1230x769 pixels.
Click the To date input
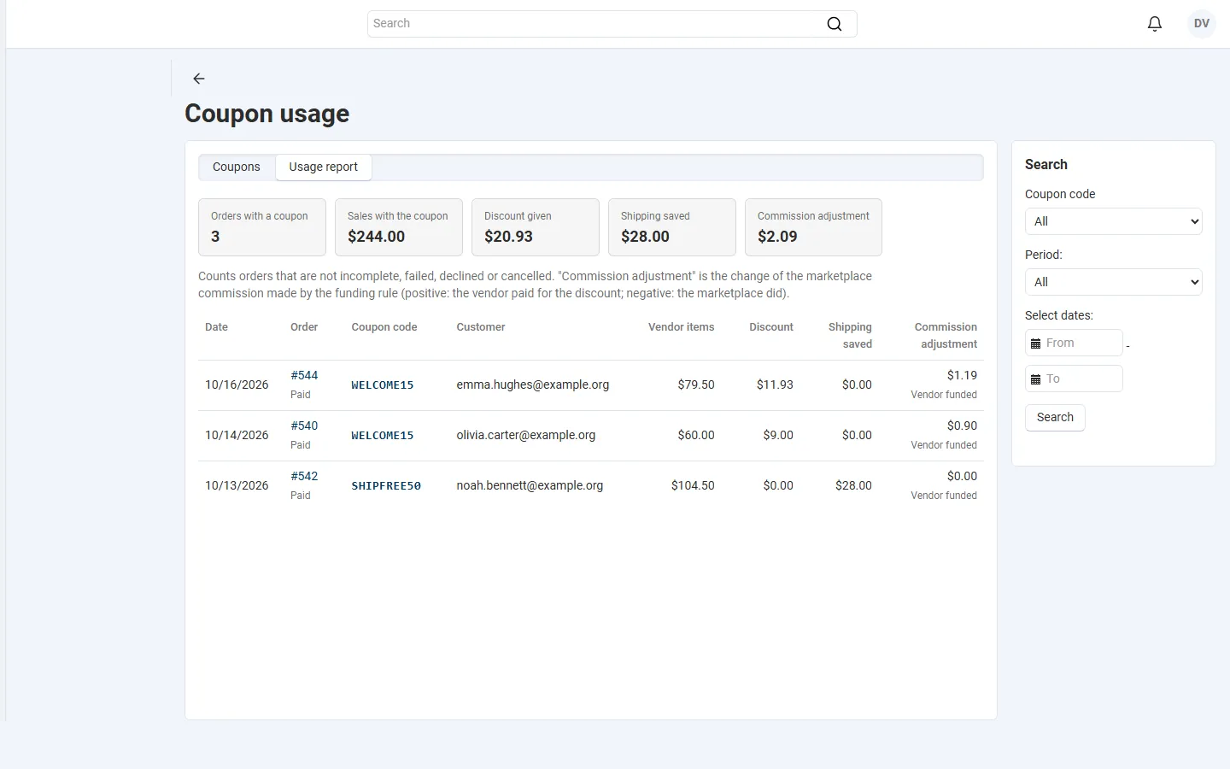[1074, 379]
